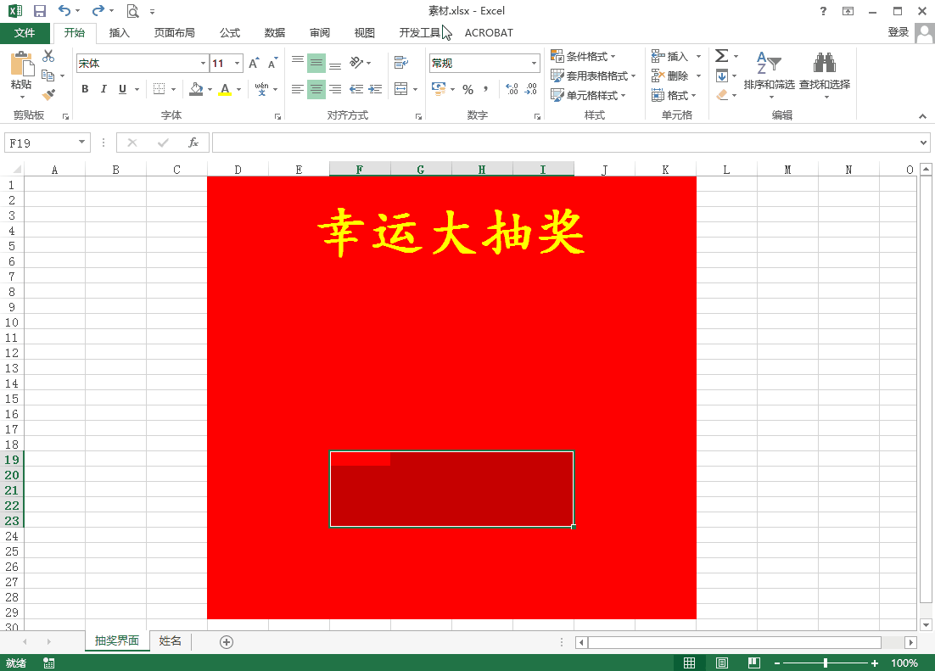Toggle Wrap Text option

point(401,63)
